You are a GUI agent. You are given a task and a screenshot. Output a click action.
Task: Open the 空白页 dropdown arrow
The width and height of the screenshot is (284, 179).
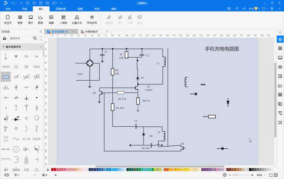point(7,25)
